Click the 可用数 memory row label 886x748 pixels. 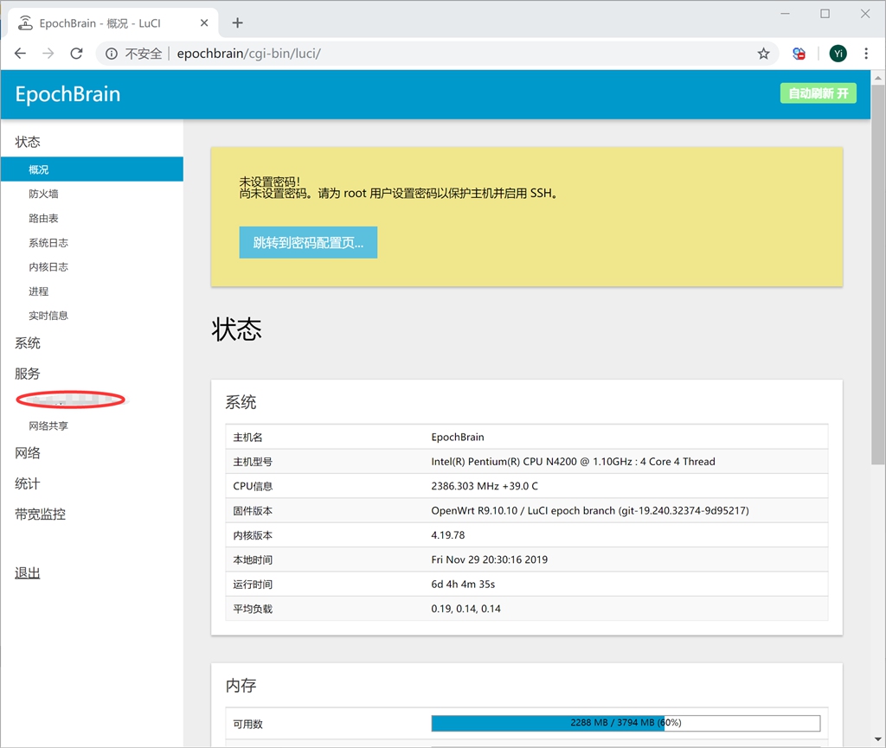[x=248, y=725]
